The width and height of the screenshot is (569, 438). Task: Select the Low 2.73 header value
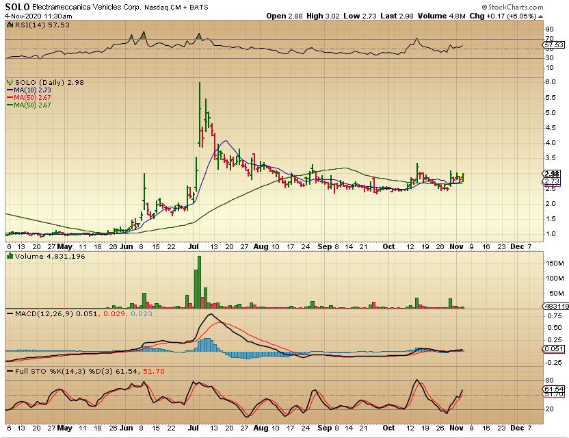pos(360,16)
